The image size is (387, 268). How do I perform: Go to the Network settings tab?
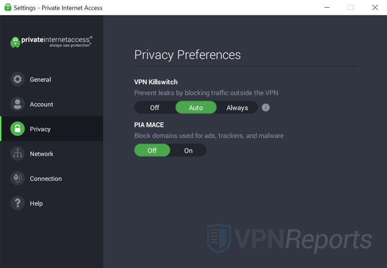point(42,154)
